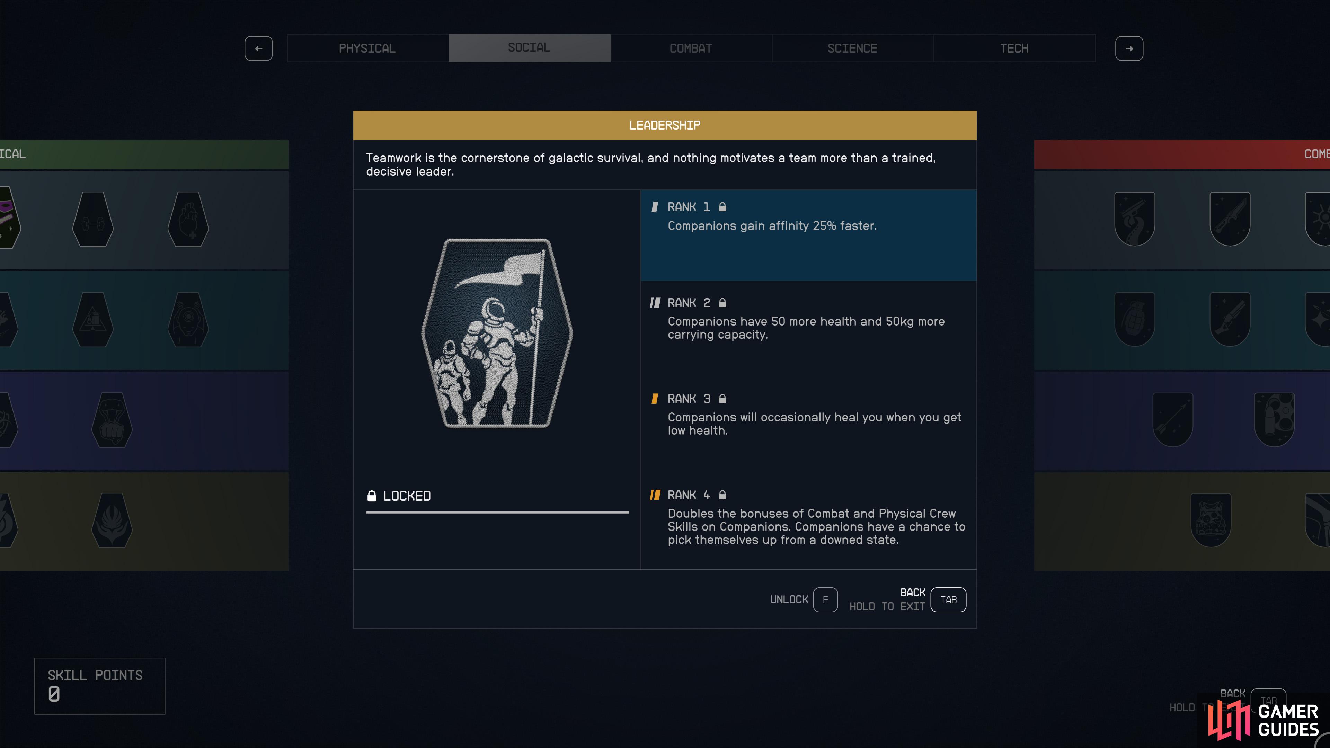Click the Back TAB key button

tap(948, 600)
